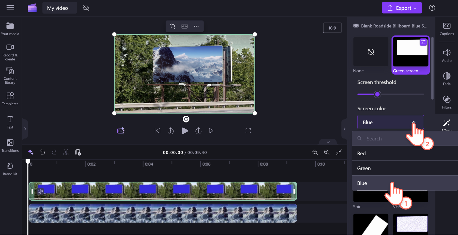Mute the billboard clip audio
Viewport: 458px width, 235px height.
(40, 191)
